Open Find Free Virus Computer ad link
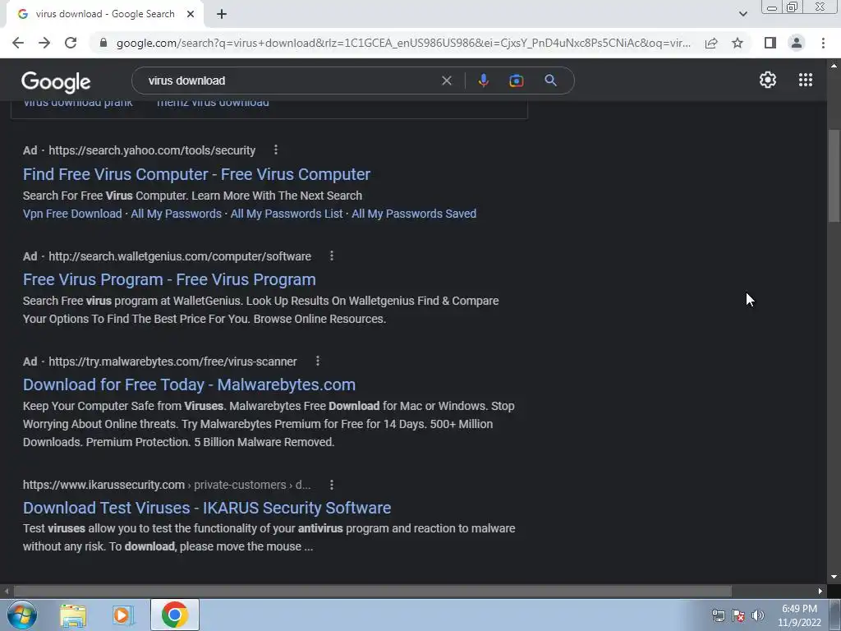 coord(196,174)
